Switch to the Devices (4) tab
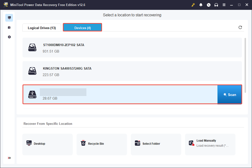The height and width of the screenshot is (168, 252). tap(82, 27)
